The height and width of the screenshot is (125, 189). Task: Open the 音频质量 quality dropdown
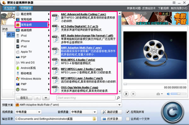[x=84, y=112]
